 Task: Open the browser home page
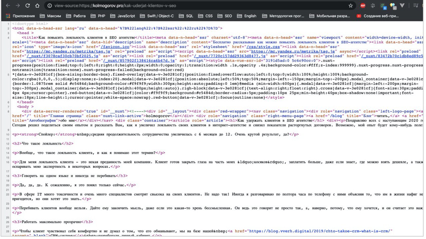pyautogui.click(x=38, y=6)
